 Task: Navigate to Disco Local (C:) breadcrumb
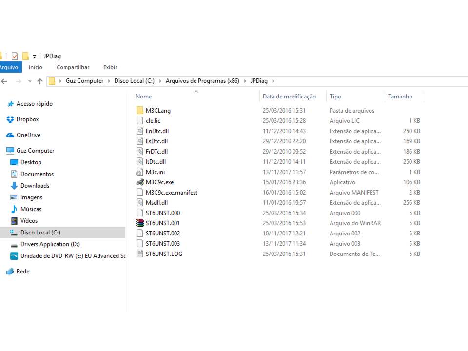click(x=135, y=81)
